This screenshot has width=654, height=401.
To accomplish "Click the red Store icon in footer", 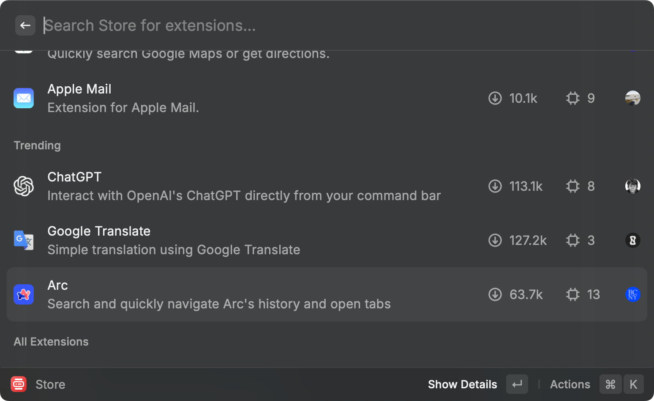I will click(19, 384).
